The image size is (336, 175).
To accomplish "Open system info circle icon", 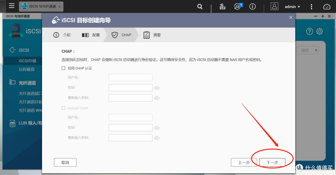I will point(252,7).
